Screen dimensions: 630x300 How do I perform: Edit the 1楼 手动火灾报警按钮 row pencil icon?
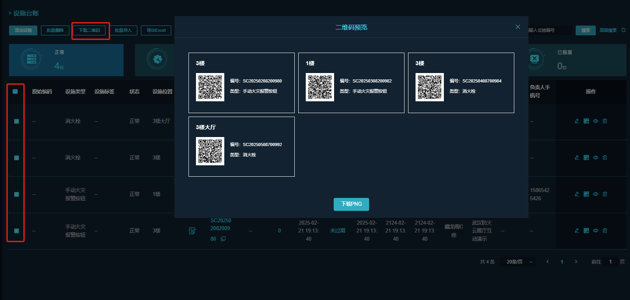pos(577,194)
